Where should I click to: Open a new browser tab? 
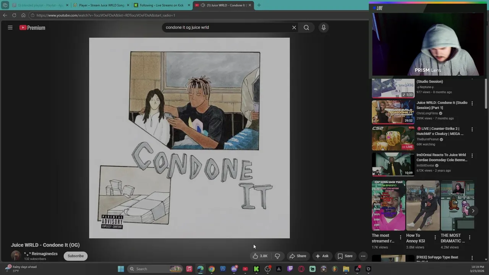(x=259, y=5)
